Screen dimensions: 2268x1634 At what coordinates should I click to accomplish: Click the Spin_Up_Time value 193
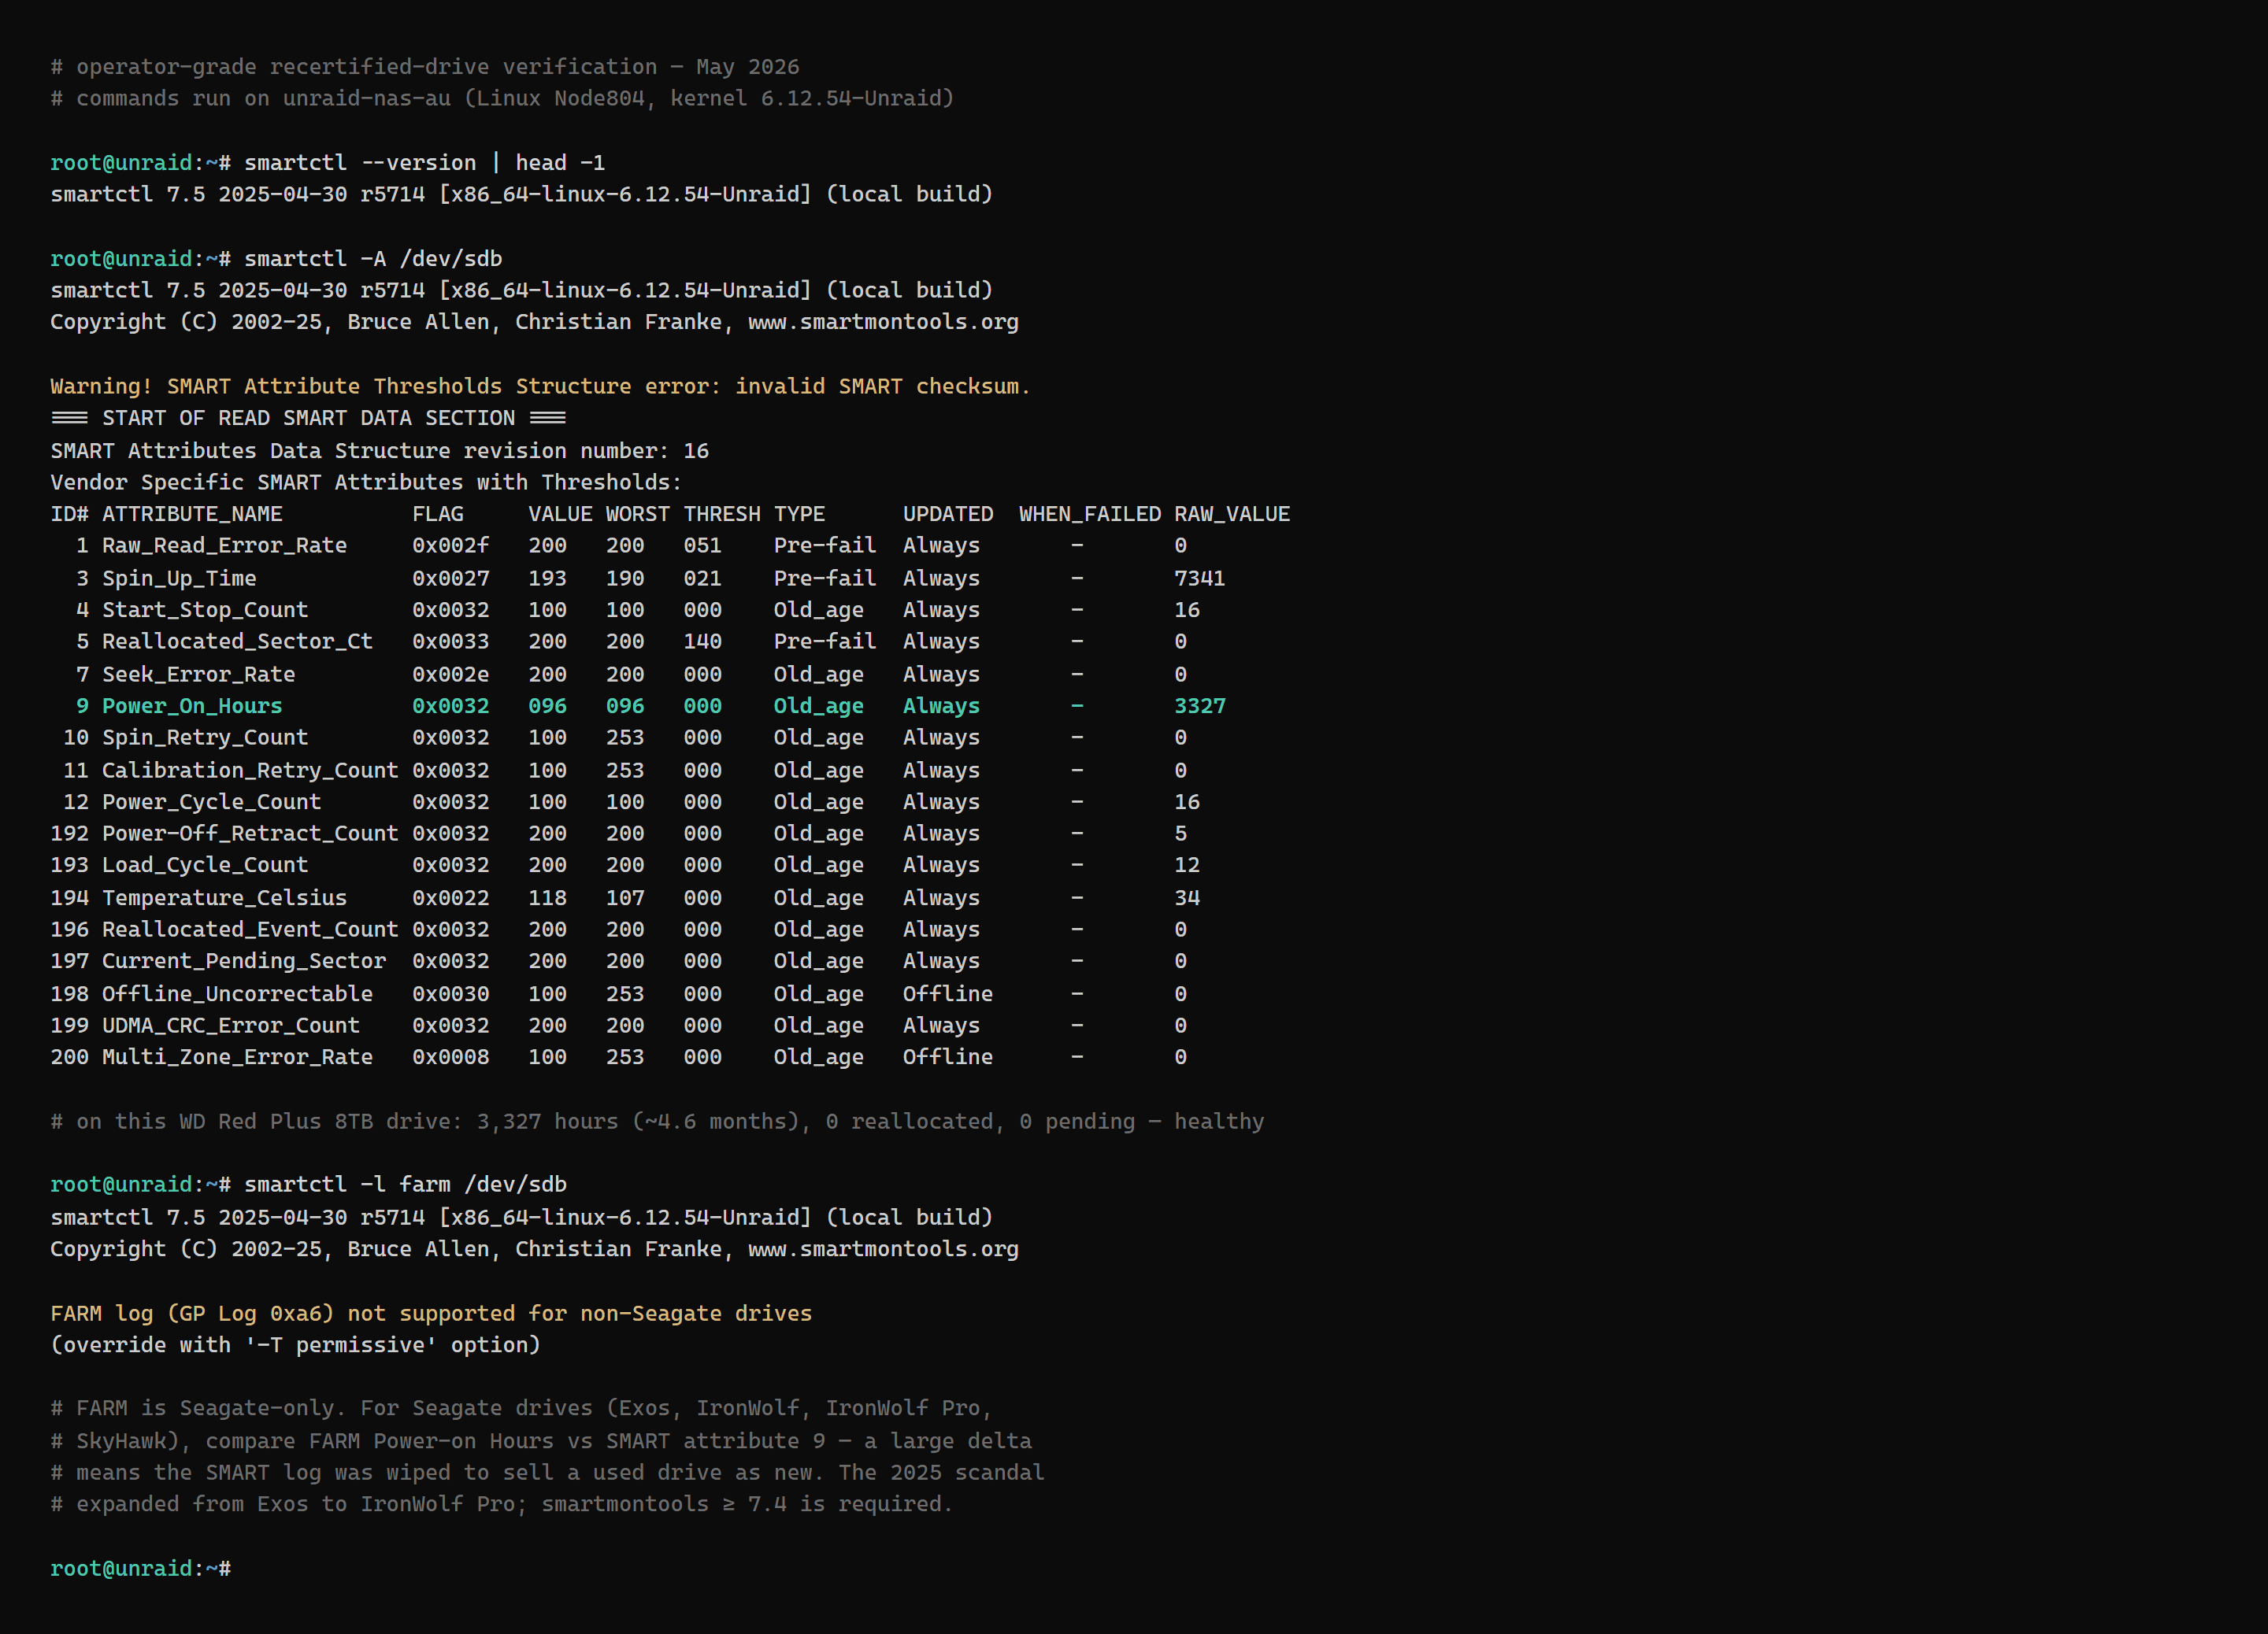(547, 578)
